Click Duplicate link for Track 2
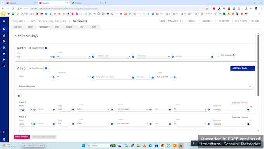Image resolution: width=264 pixels, height=149 pixels. (236, 117)
